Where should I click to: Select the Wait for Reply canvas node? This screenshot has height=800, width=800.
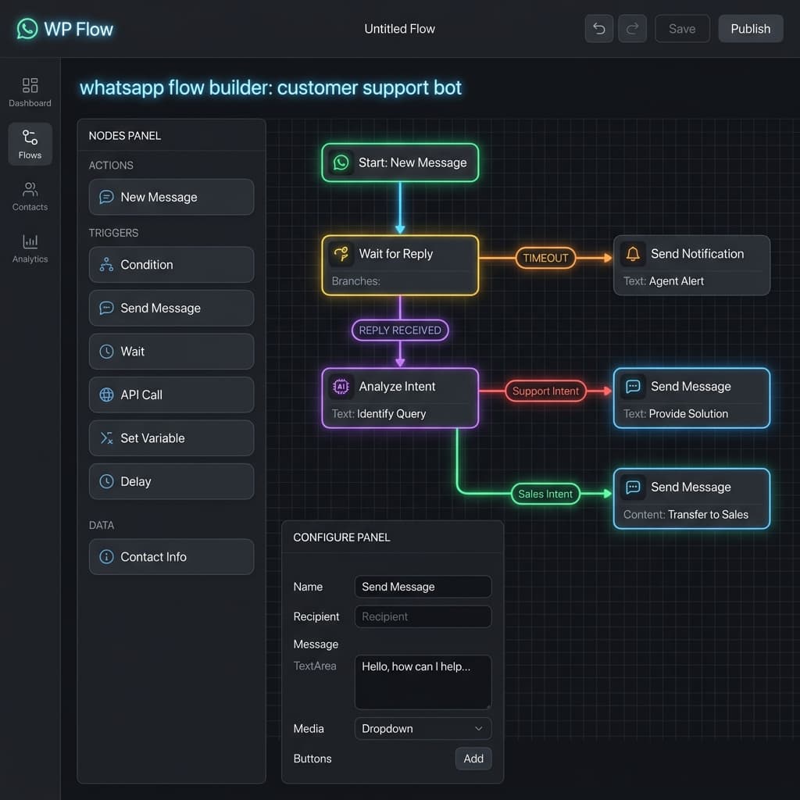[x=400, y=266]
